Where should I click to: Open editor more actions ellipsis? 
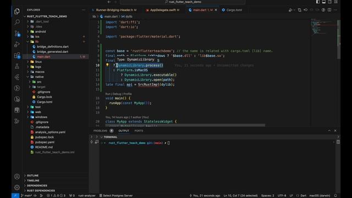(x=335, y=10)
